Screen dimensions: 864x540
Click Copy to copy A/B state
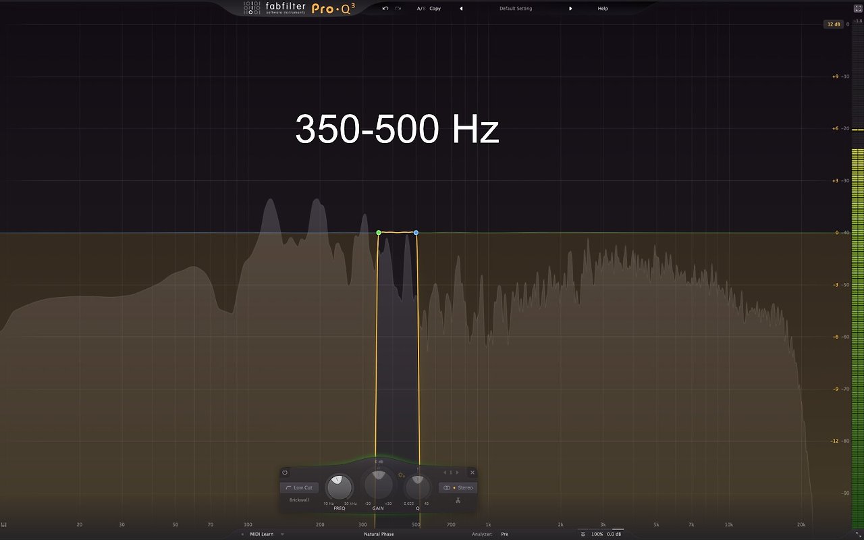pos(435,8)
